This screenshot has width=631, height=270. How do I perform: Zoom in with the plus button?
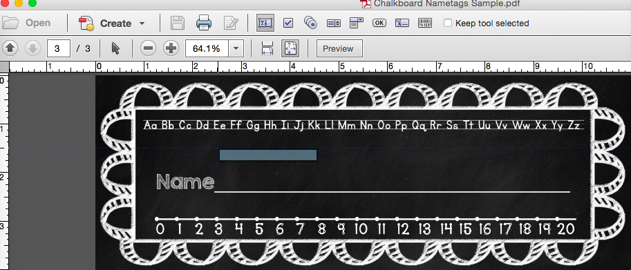point(171,48)
